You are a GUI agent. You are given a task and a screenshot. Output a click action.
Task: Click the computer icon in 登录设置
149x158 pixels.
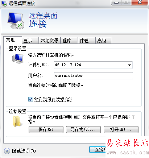[18, 59]
